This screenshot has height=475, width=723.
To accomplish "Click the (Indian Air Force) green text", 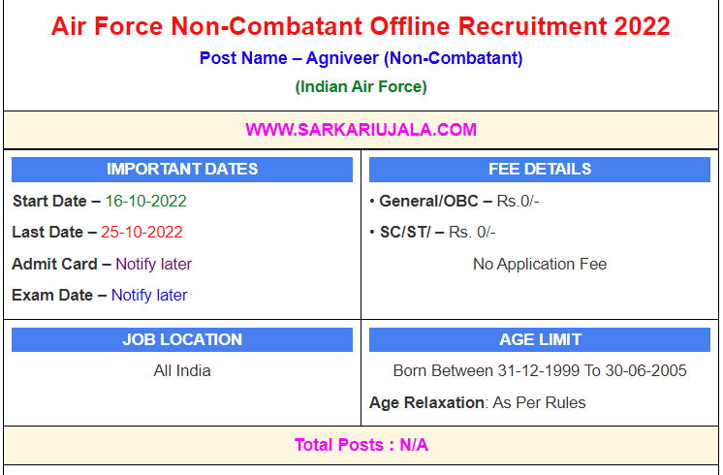I will tap(361, 86).
